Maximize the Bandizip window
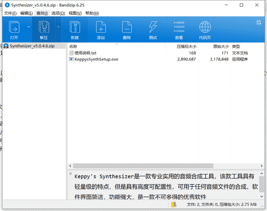This screenshot has height=211, width=267. (x=241, y=5)
